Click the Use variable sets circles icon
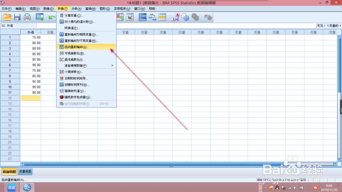The width and height of the screenshot is (342, 192). click(x=185, y=17)
